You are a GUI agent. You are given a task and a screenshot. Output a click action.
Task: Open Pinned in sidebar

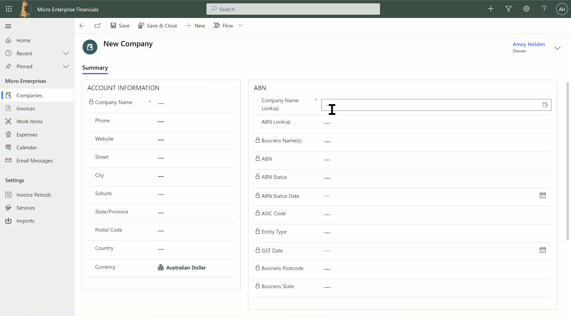(x=25, y=66)
